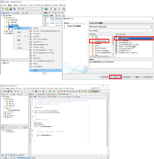Expand META-INF folder in upper tree
154x159 pixels.
point(6,20)
